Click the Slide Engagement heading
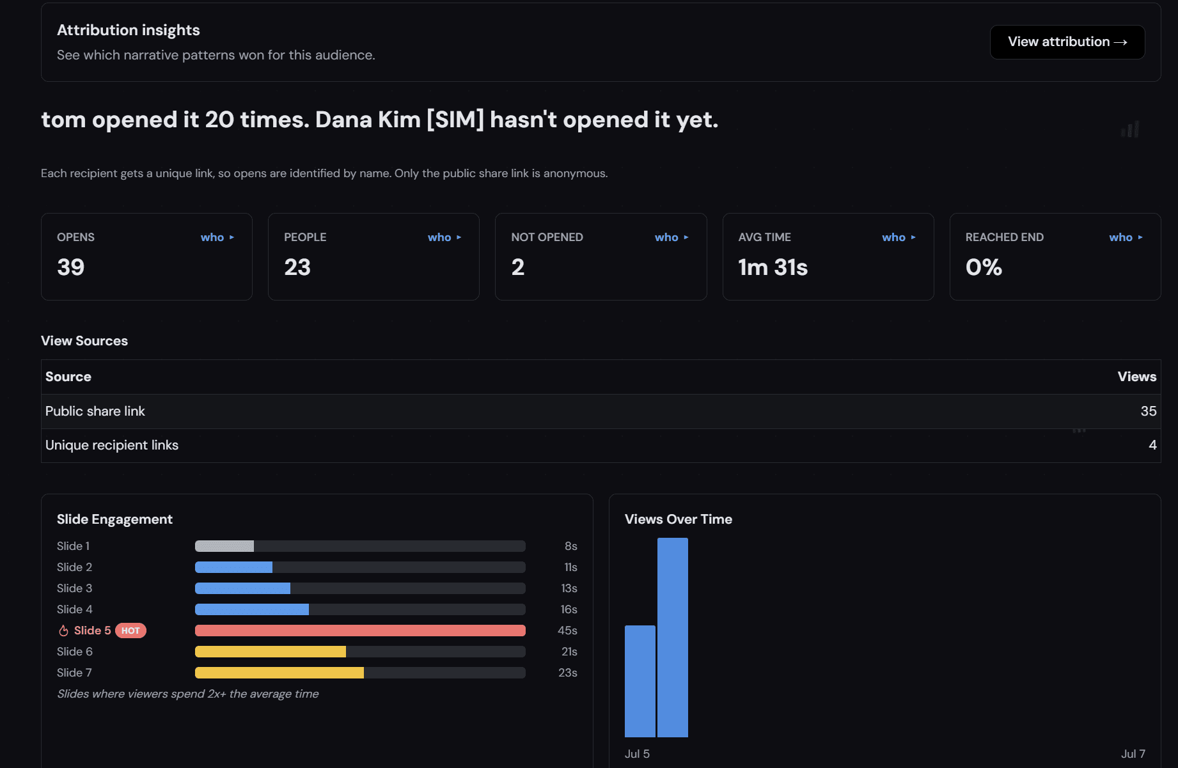 (114, 519)
